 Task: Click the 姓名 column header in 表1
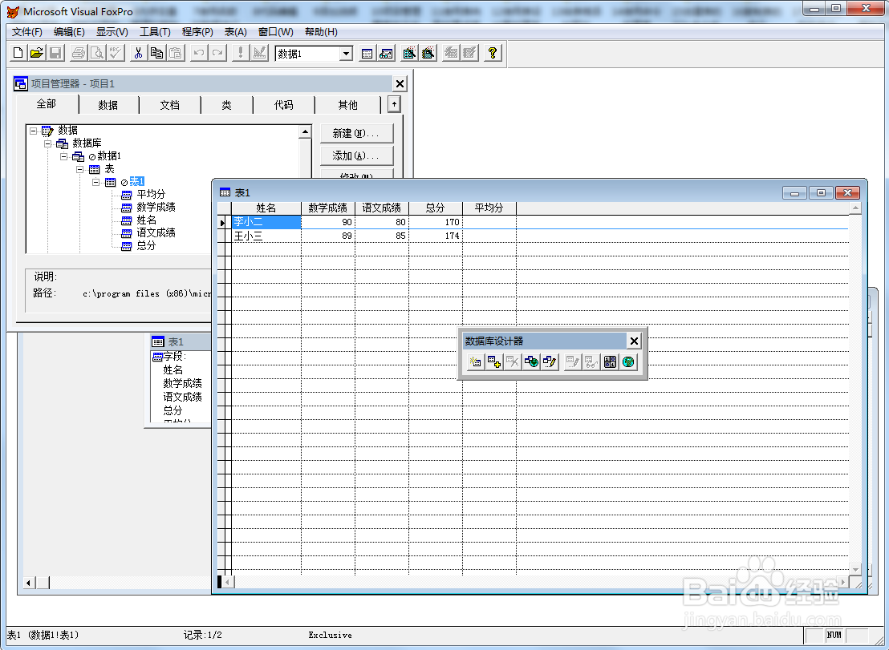coord(266,208)
